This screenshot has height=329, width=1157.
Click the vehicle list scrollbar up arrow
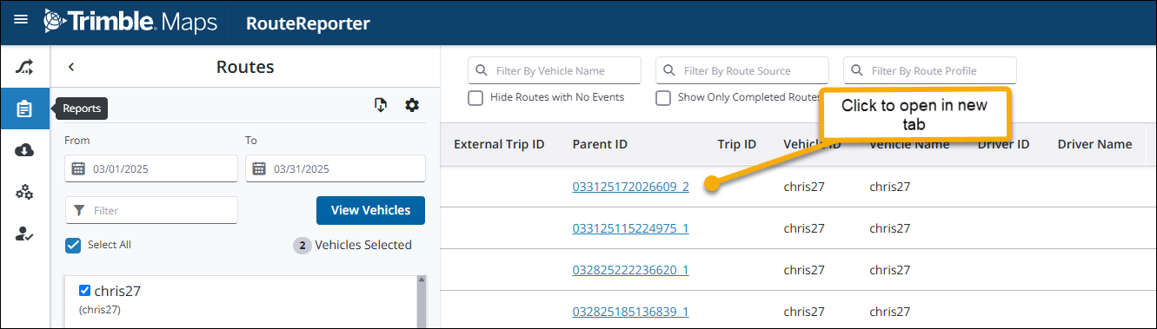(x=422, y=280)
